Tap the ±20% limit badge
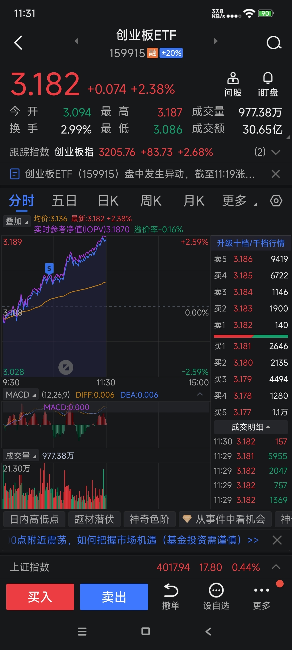This screenshot has height=650, width=292. pos(171,53)
